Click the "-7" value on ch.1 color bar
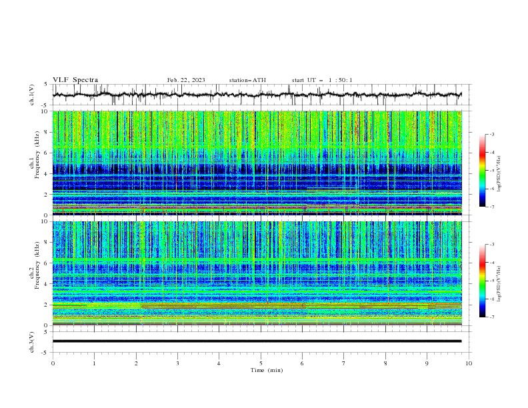This screenshot has height=408, width=528. point(492,207)
